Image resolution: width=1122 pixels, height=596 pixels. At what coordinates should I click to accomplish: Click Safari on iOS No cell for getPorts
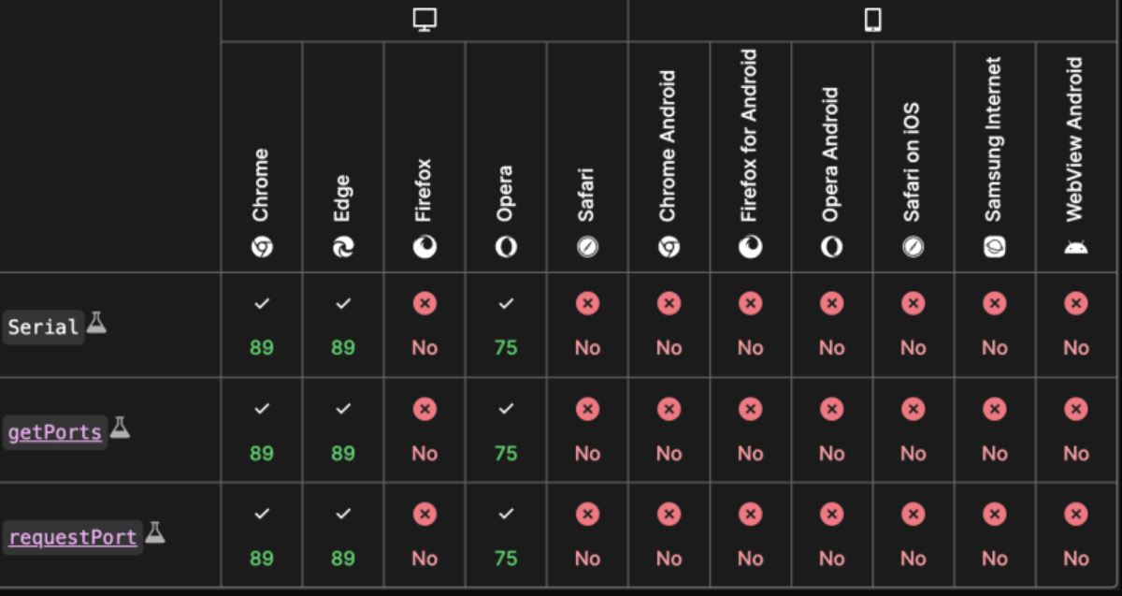point(913,431)
